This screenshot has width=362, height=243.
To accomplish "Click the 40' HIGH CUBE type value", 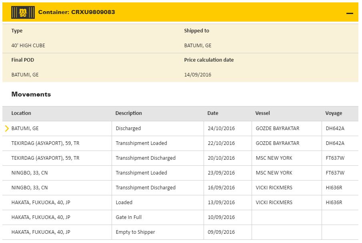I will coord(28,46).
